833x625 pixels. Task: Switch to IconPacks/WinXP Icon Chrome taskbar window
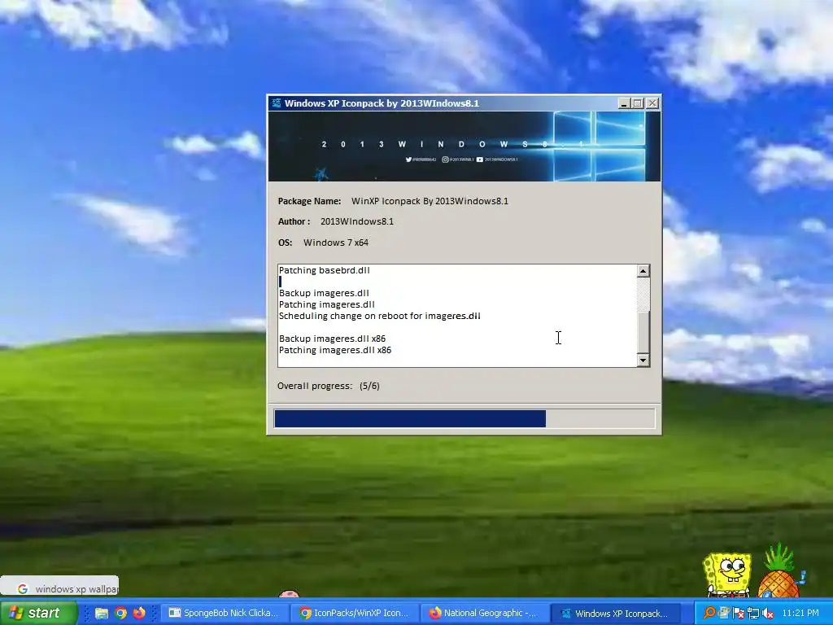point(355,613)
